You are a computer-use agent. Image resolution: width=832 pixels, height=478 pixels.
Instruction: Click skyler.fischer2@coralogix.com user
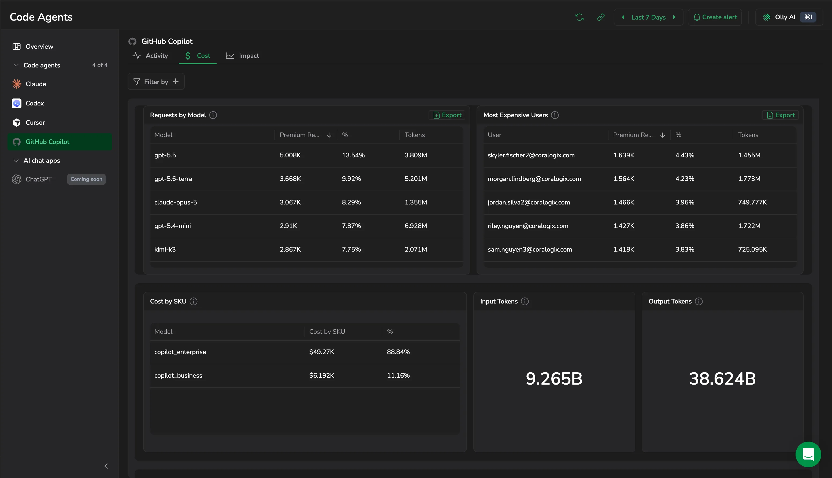pyautogui.click(x=531, y=155)
